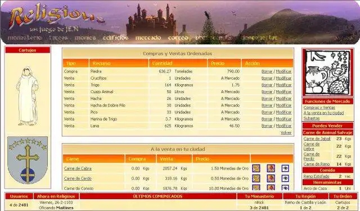Click Borrar for Hacha de Doble Filo order

pos(267,105)
